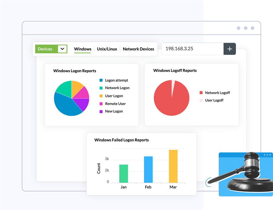
Task: Click the Windows Failed Logon Reports title
Action: pos(121,140)
